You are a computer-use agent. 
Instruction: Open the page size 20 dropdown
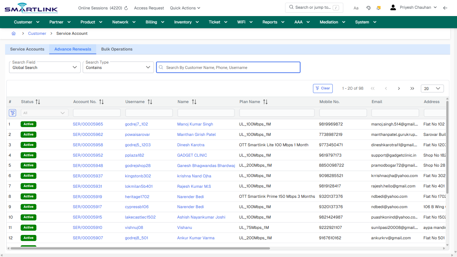(x=432, y=88)
